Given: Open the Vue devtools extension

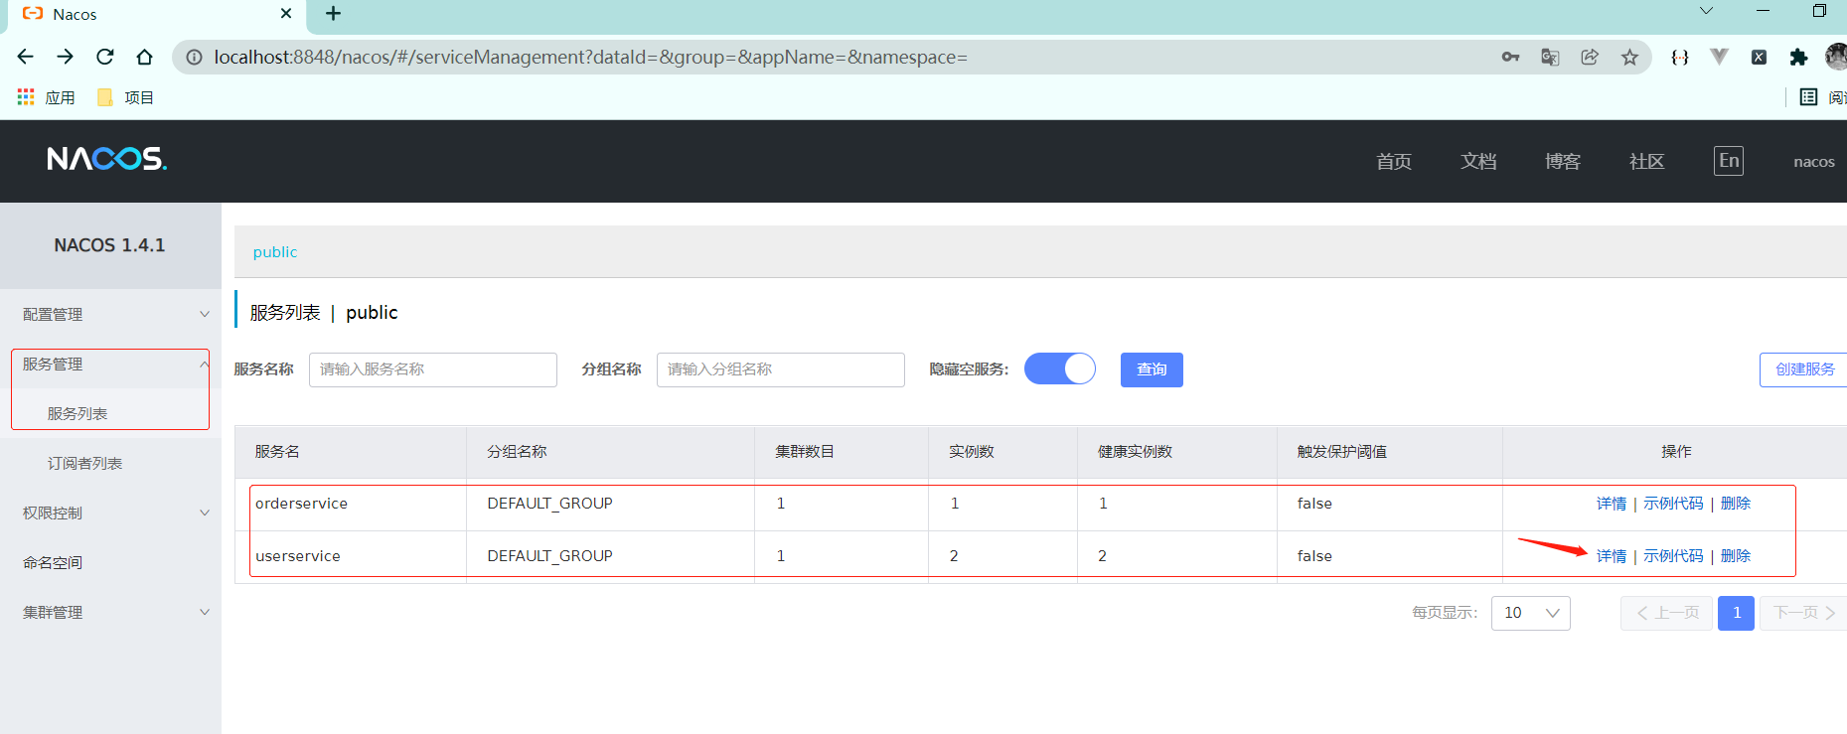Looking at the screenshot, I should [1719, 57].
